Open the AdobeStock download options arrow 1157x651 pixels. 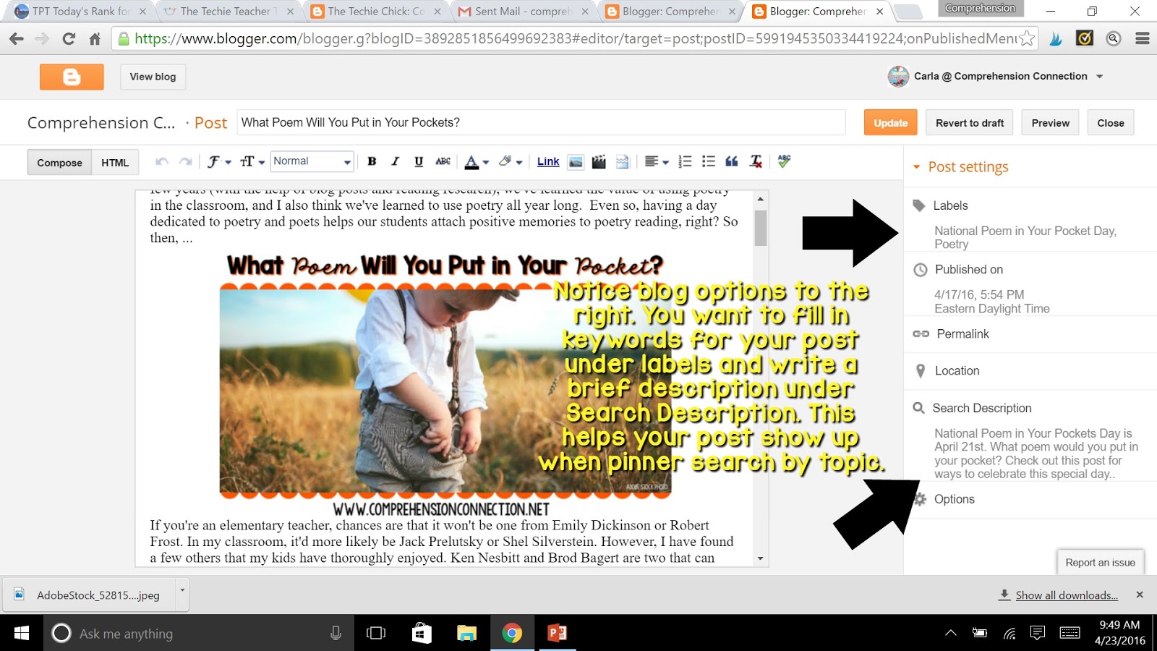tap(182, 590)
